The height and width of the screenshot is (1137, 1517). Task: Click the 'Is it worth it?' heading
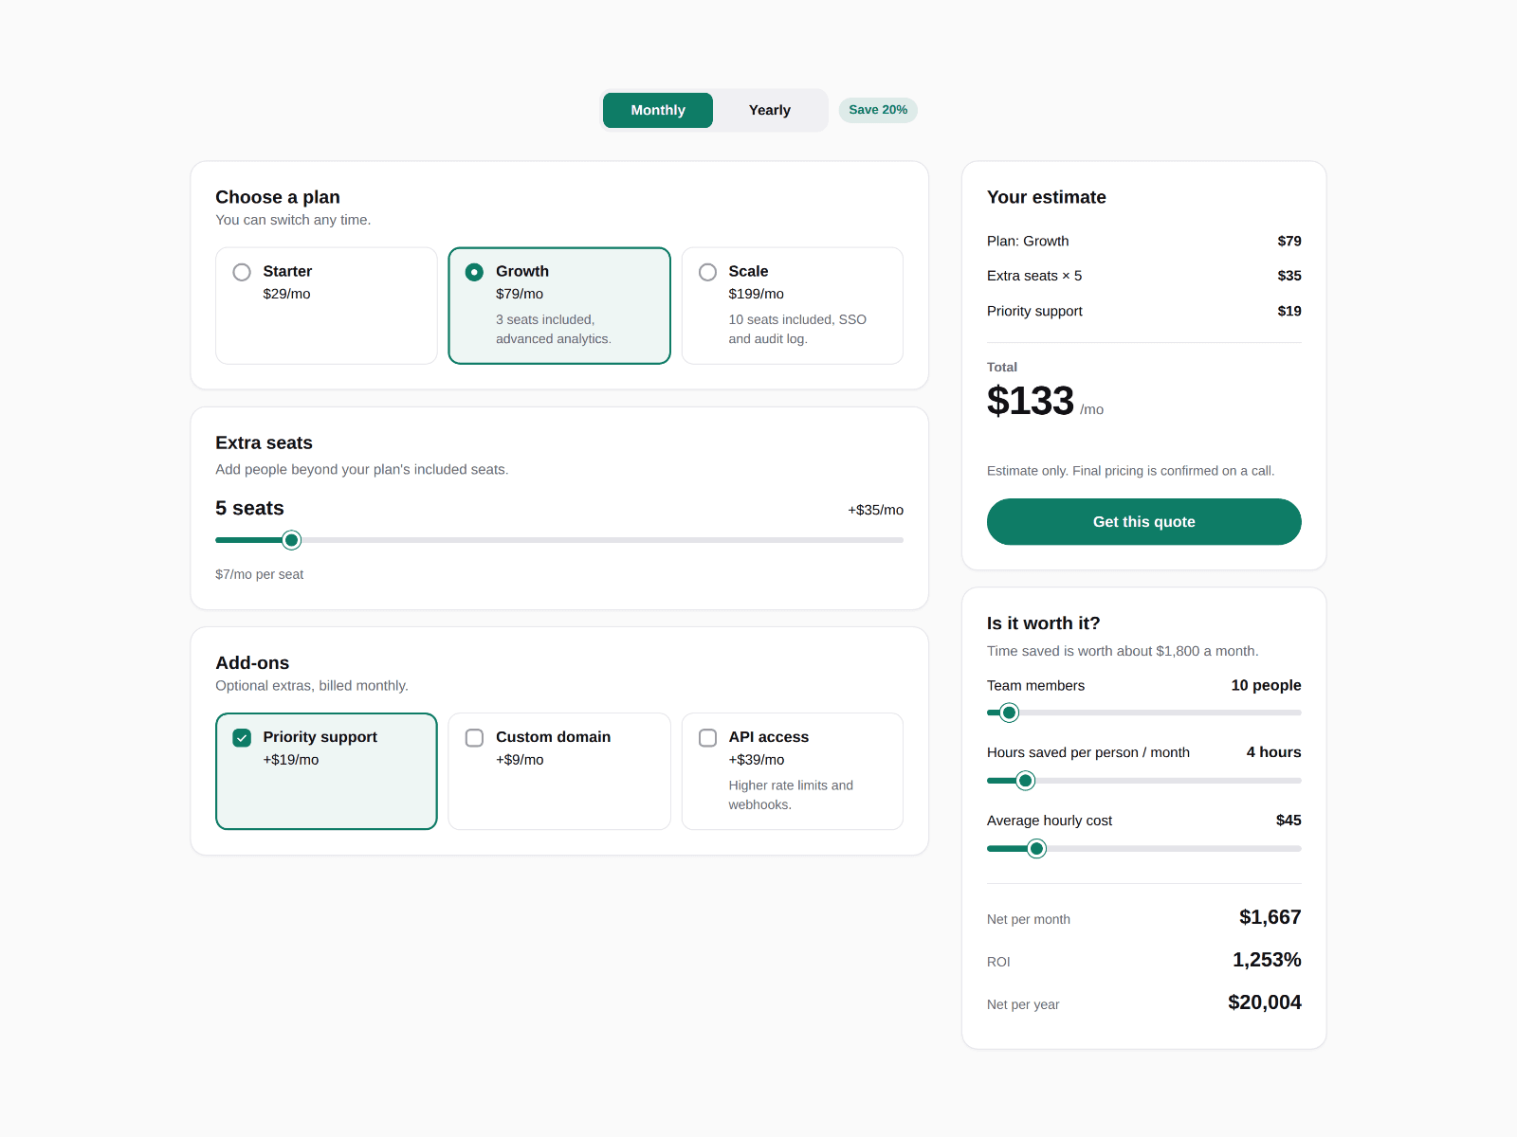(1044, 623)
